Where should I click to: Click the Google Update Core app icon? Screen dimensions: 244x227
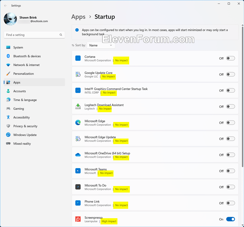78,74
